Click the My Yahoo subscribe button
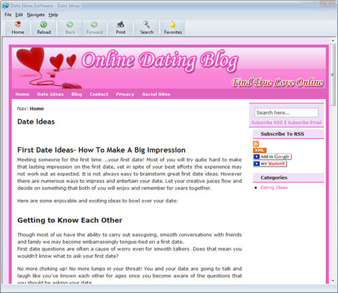The height and width of the screenshot is (293, 338). [270, 163]
